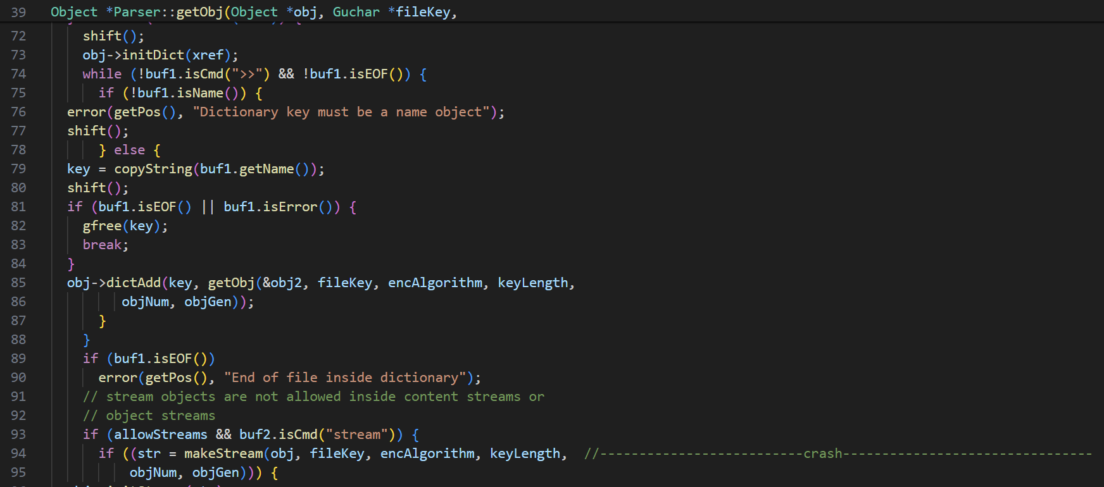Click the initDict method call
This screenshot has width=1104, height=487.
point(153,55)
